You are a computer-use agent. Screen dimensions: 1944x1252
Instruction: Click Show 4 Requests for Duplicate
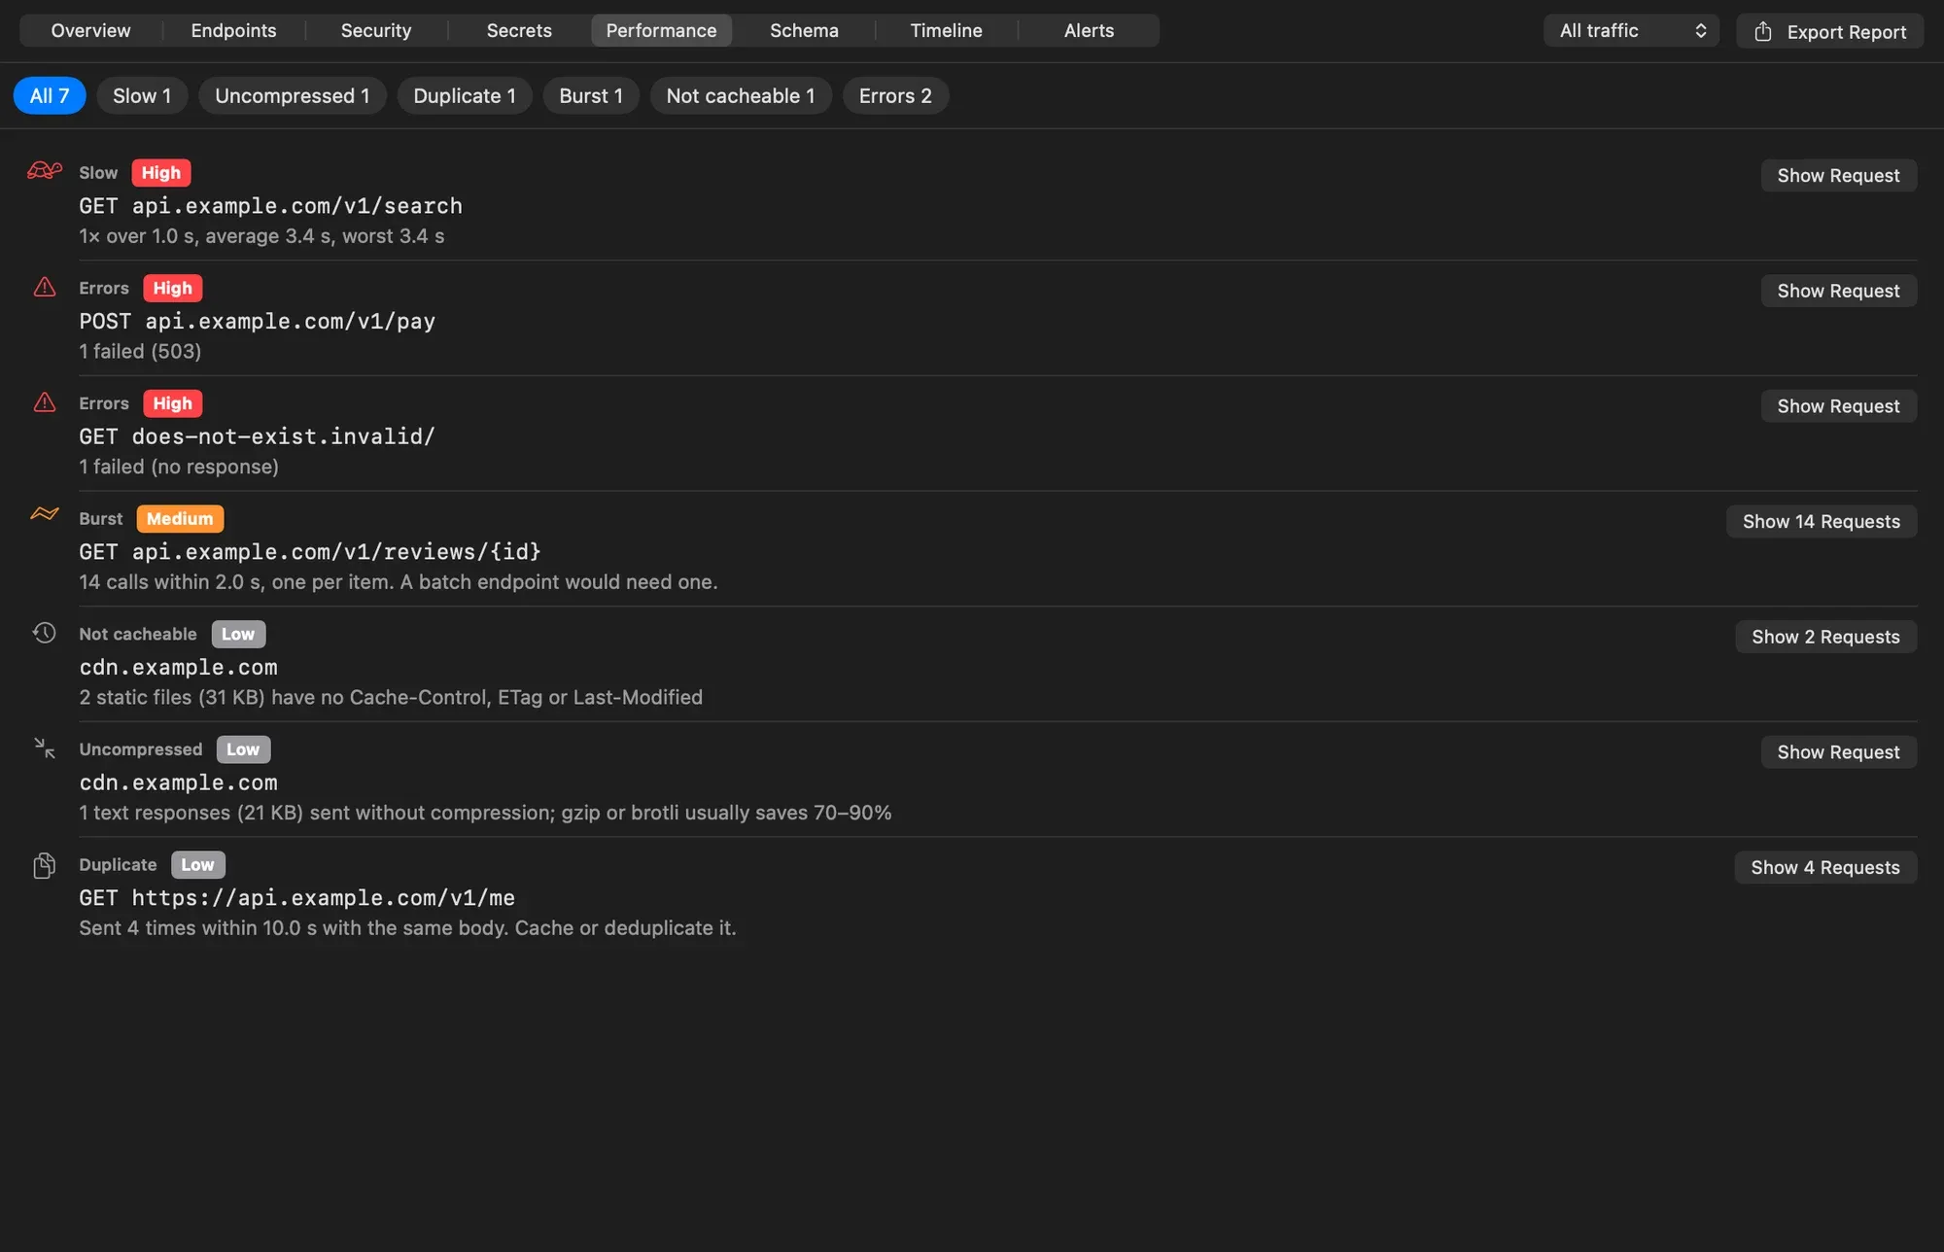pyautogui.click(x=1825, y=867)
